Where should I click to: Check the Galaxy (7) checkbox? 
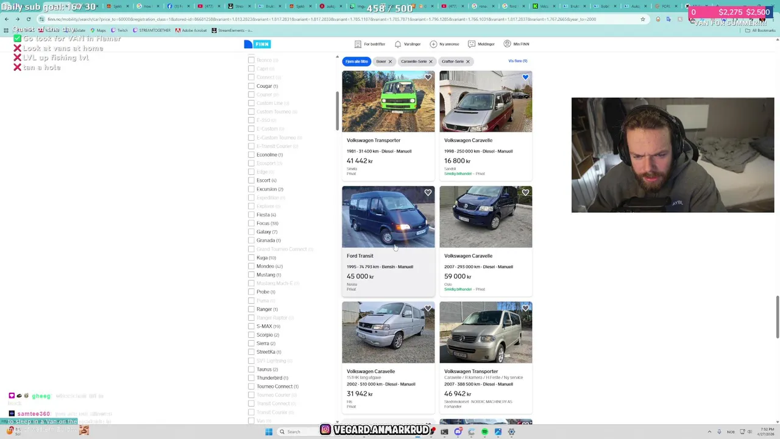(x=251, y=232)
